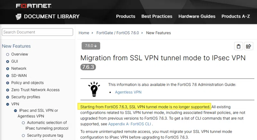Expand the Network tree section

(7, 69)
